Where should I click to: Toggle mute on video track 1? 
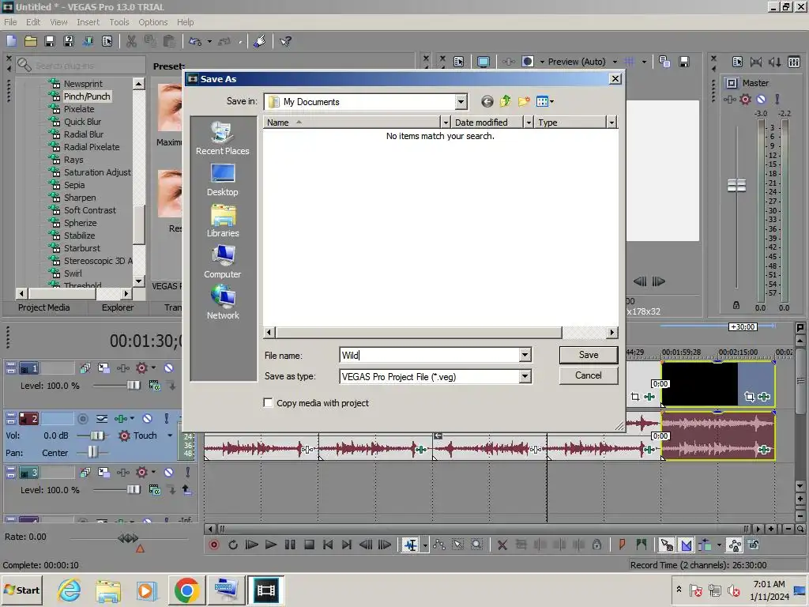(x=169, y=368)
